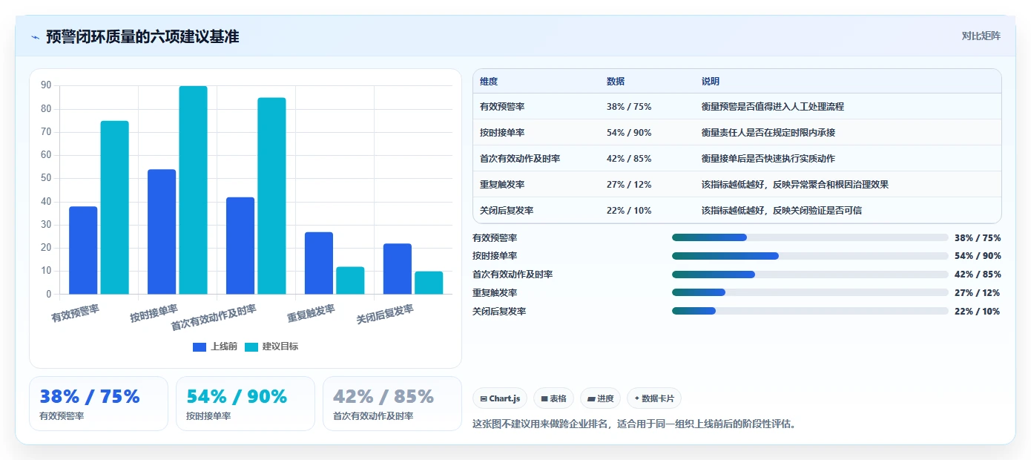Select the 按时接单率 table row cell
This screenshot has width=1031, height=460.
[x=502, y=132]
